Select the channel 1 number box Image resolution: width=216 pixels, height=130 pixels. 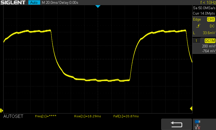[196, 41]
